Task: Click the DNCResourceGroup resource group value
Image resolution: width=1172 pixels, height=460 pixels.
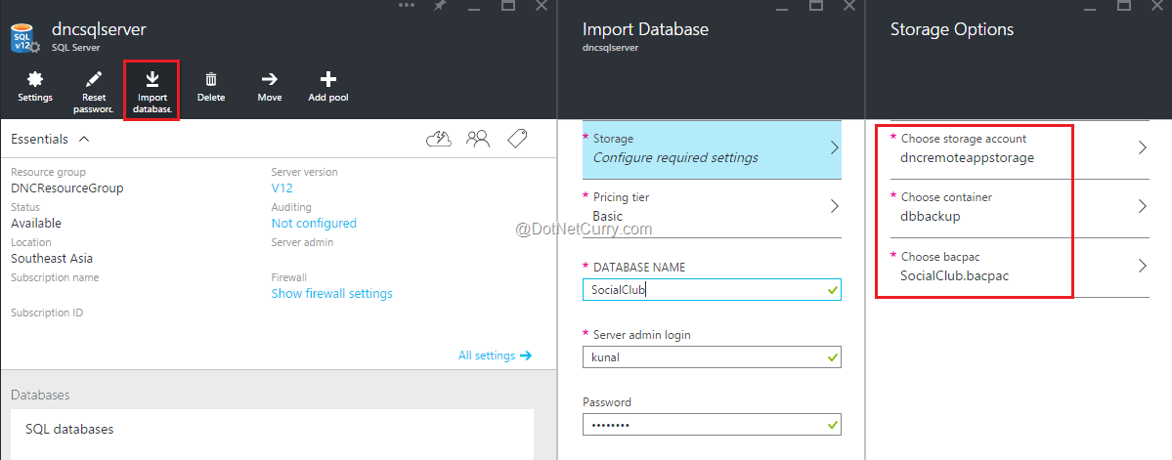Action: [67, 188]
